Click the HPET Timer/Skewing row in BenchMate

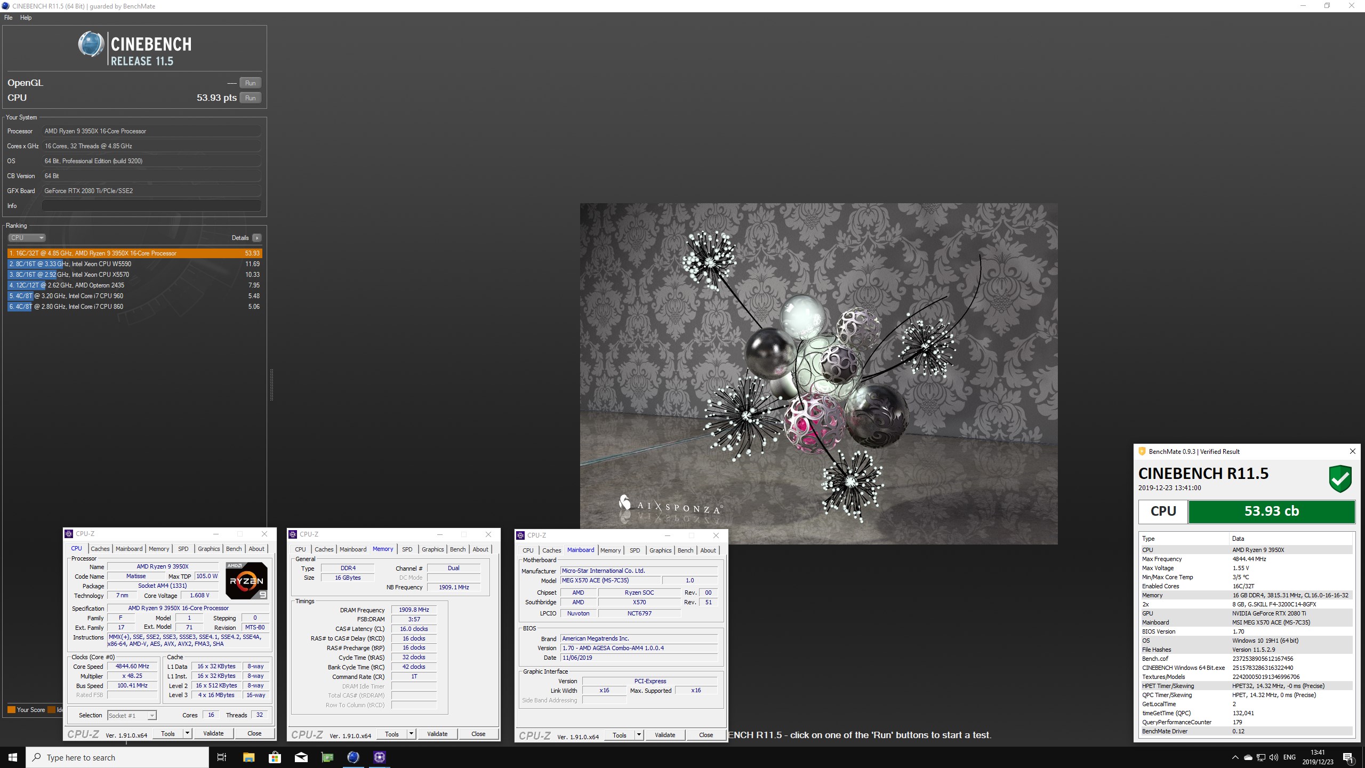click(1247, 686)
